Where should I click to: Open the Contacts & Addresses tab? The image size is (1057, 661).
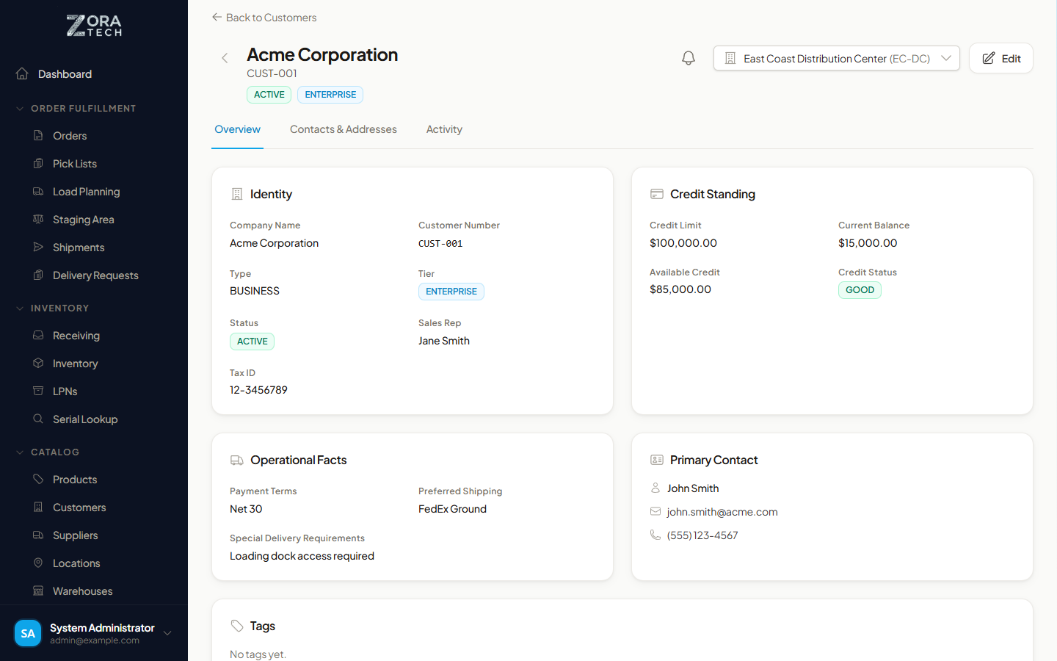coord(344,129)
